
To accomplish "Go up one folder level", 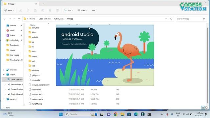I will pyautogui.click(x=19, y=19).
